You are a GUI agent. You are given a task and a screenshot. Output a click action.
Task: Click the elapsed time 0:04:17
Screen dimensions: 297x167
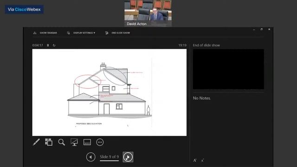coord(38,45)
